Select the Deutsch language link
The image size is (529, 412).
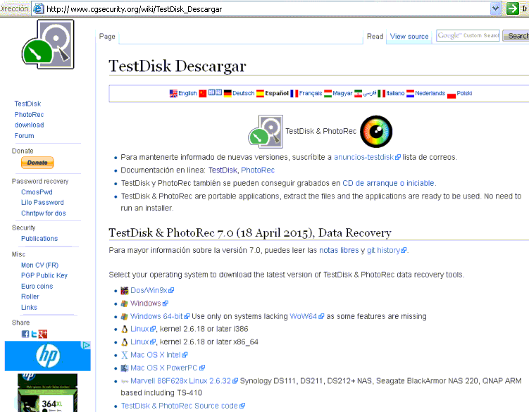click(x=243, y=93)
